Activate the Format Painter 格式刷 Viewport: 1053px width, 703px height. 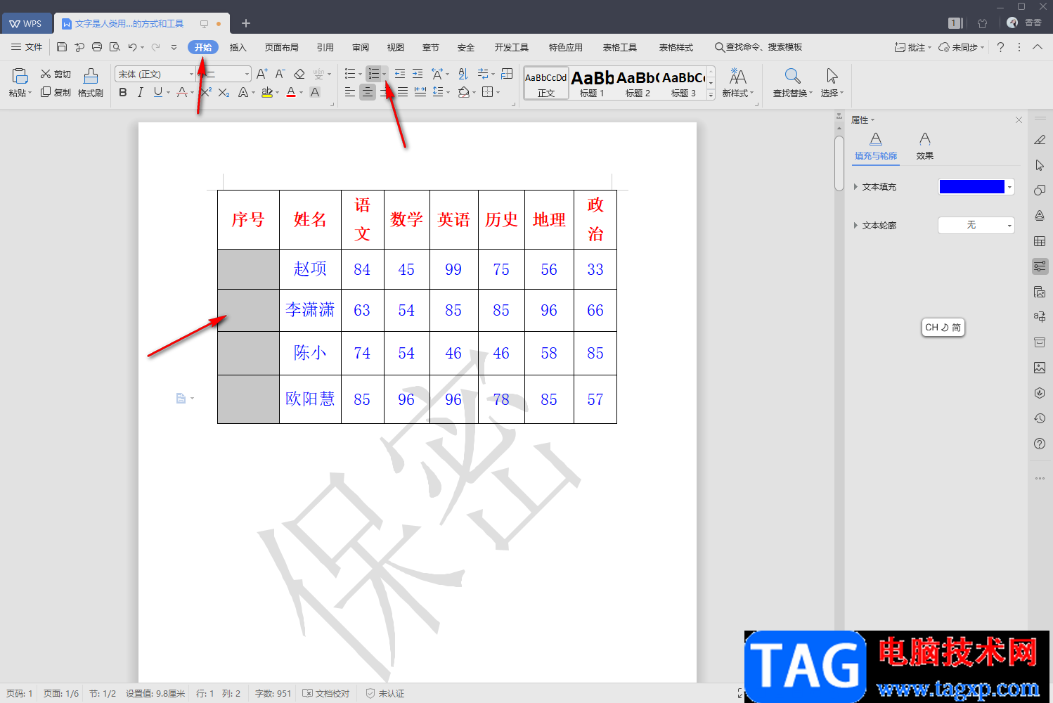click(91, 82)
